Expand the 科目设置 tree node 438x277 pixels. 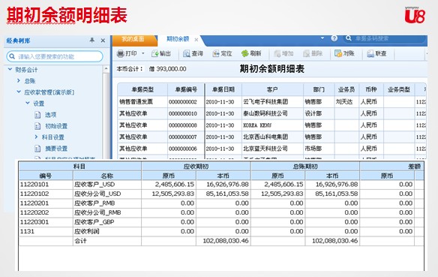[x=36, y=137]
